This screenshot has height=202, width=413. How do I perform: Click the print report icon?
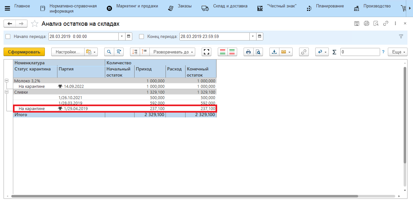pos(248,52)
